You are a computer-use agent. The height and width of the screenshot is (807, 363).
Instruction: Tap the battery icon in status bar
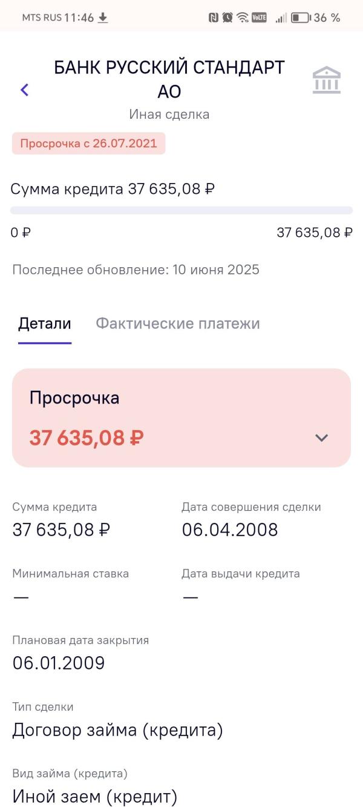click(x=301, y=18)
